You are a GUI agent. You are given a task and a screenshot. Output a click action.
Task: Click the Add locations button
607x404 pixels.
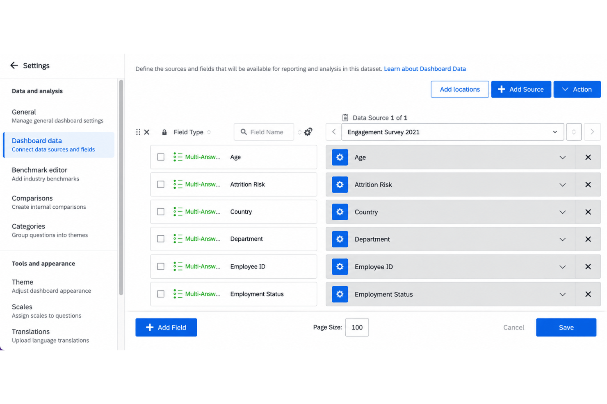pos(459,89)
